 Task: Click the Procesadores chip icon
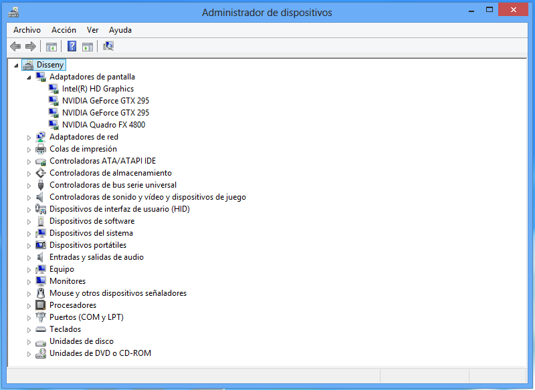(x=41, y=305)
